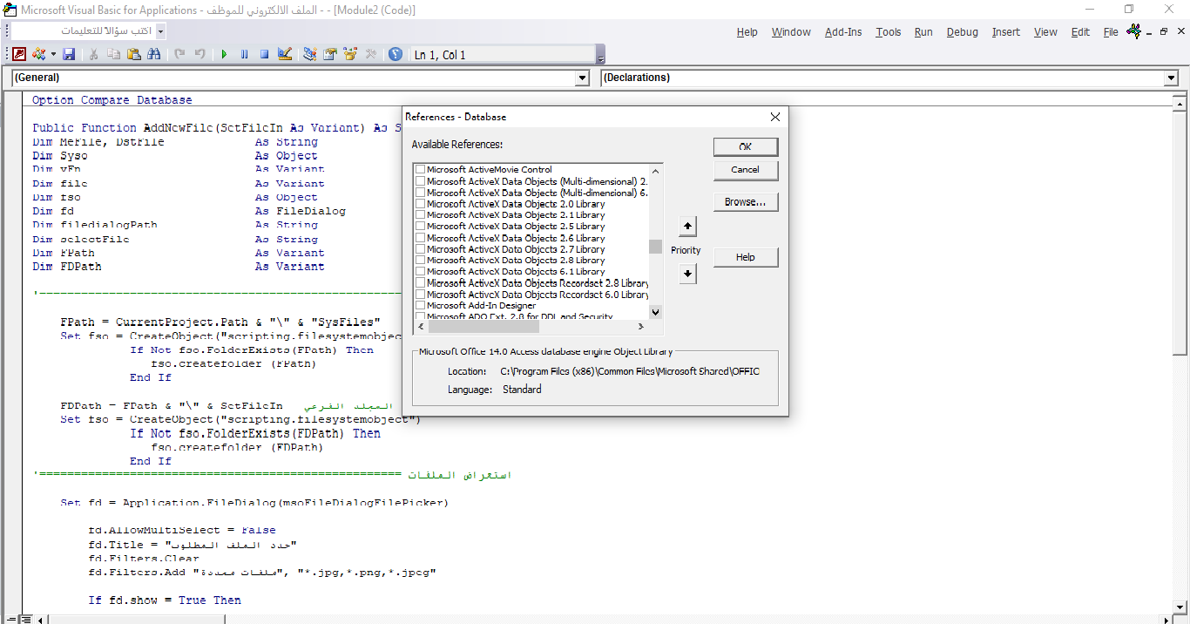Open the Add-Ins menu

(843, 32)
